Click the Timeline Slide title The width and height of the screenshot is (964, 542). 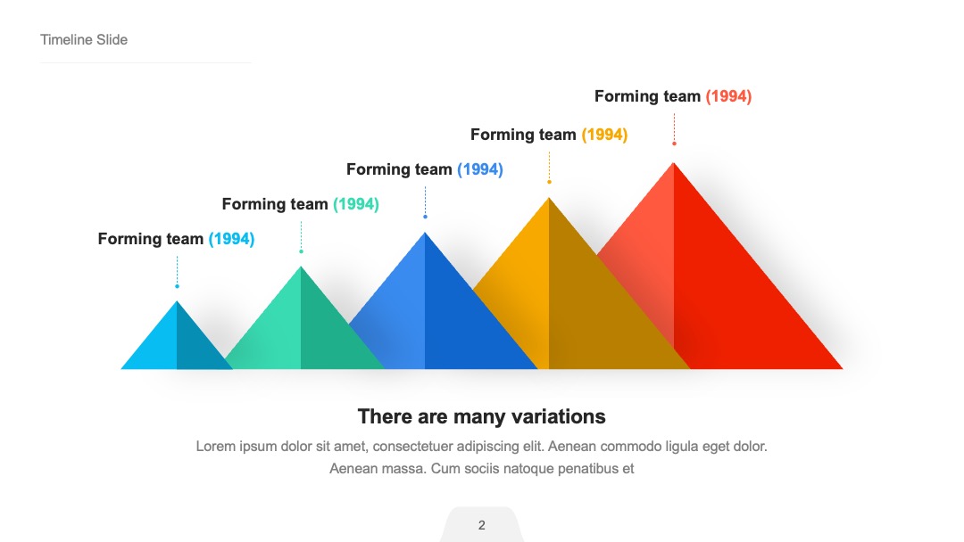point(84,40)
